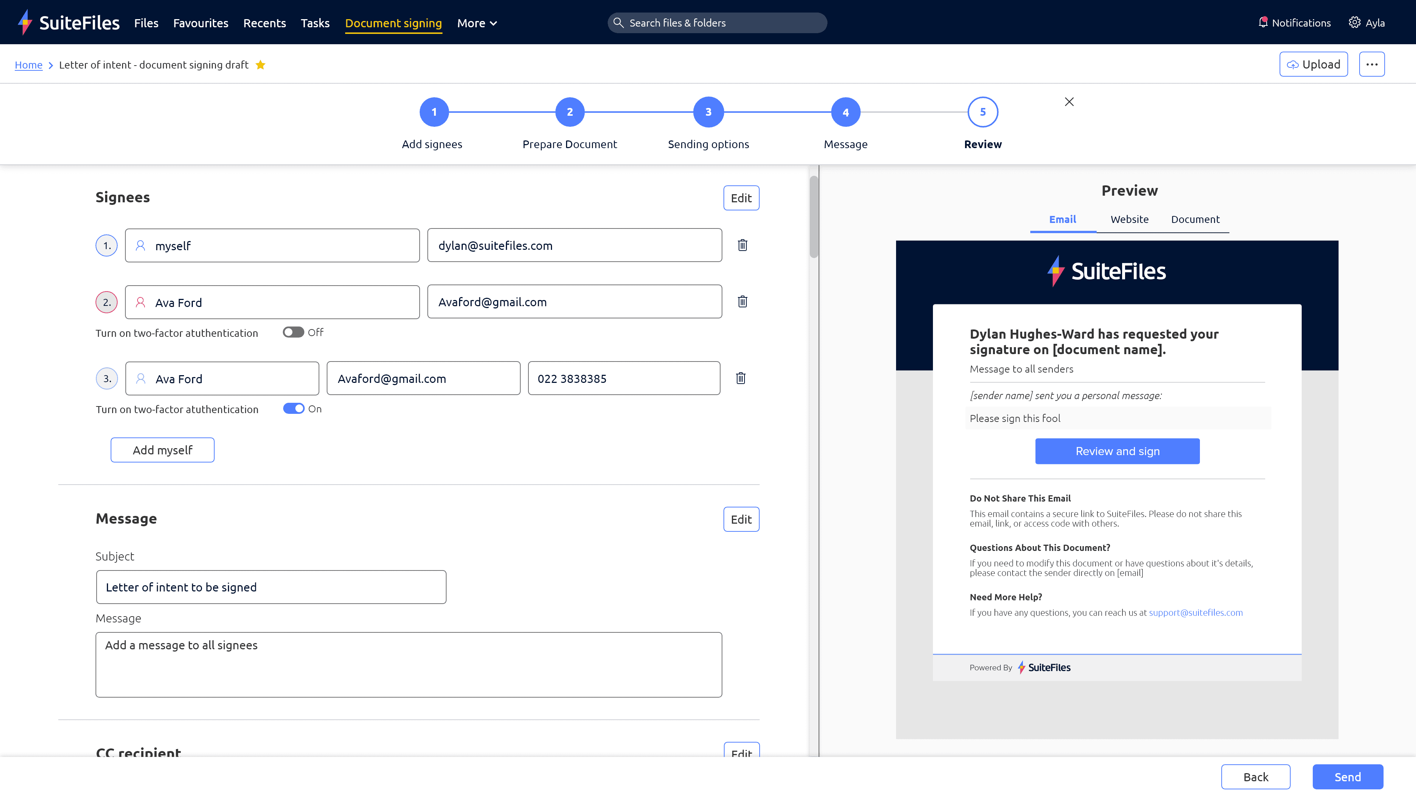Click the Send button
The image size is (1416, 796).
pyautogui.click(x=1347, y=777)
